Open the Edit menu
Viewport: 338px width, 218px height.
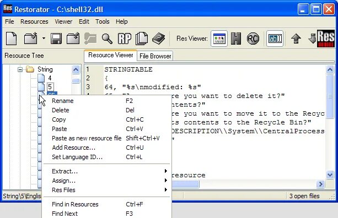click(x=84, y=21)
